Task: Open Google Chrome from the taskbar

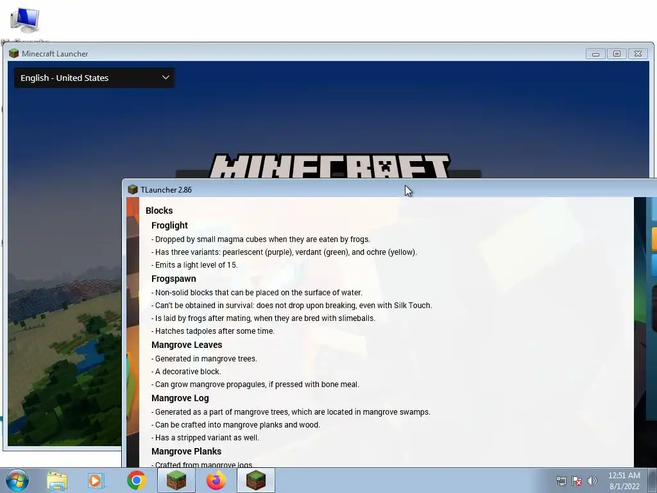Action: pos(137,480)
